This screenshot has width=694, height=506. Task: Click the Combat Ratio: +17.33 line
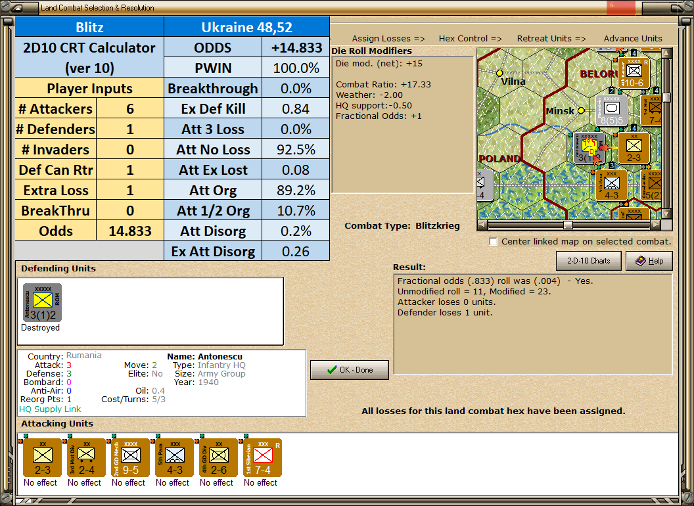[x=383, y=84]
